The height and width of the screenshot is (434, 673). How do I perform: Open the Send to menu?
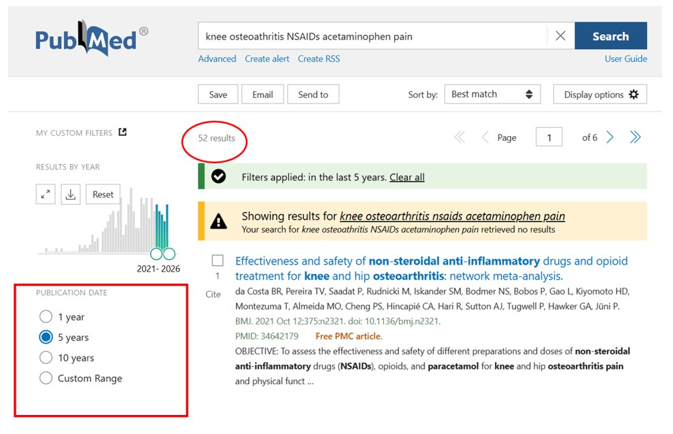[x=313, y=94]
